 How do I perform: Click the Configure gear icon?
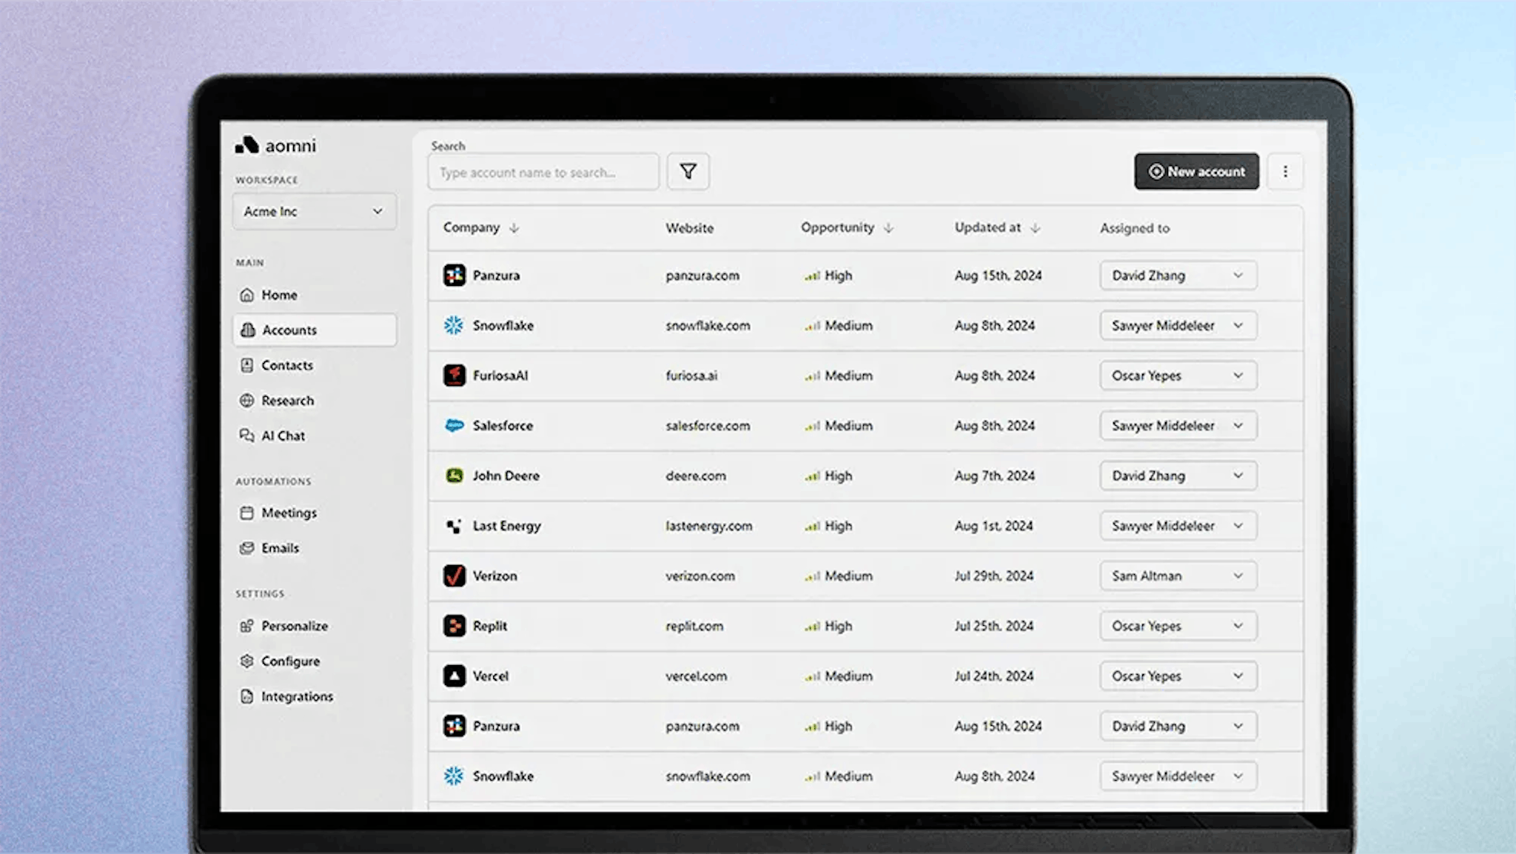click(246, 661)
